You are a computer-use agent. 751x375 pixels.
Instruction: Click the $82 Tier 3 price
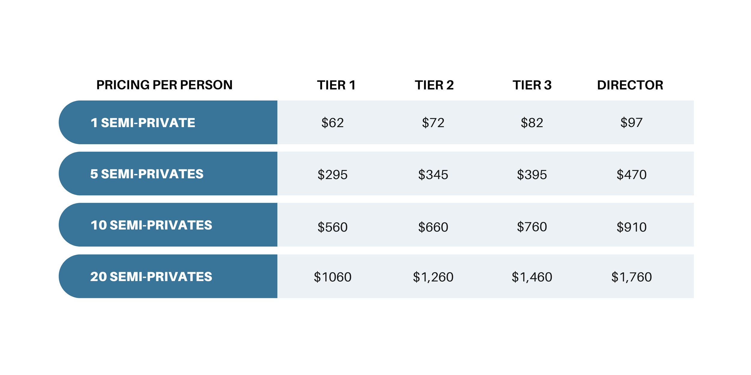point(532,123)
